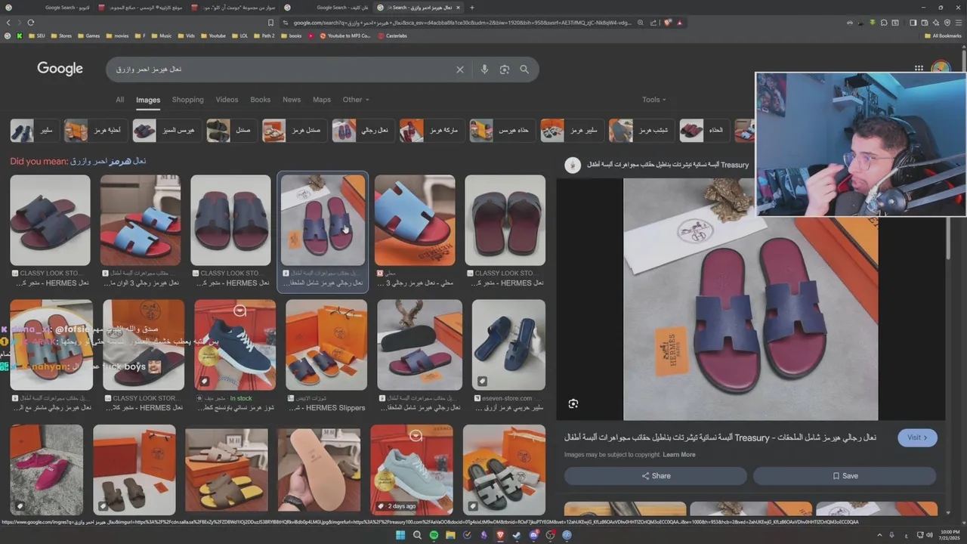Open the highlighted navy sandal thumbnail on envelope
The height and width of the screenshot is (544, 967).
click(323, 220)
